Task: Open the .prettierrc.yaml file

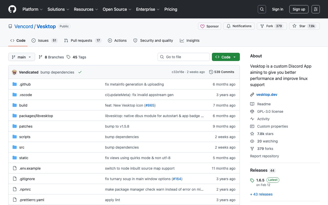Action: (32, 200)
